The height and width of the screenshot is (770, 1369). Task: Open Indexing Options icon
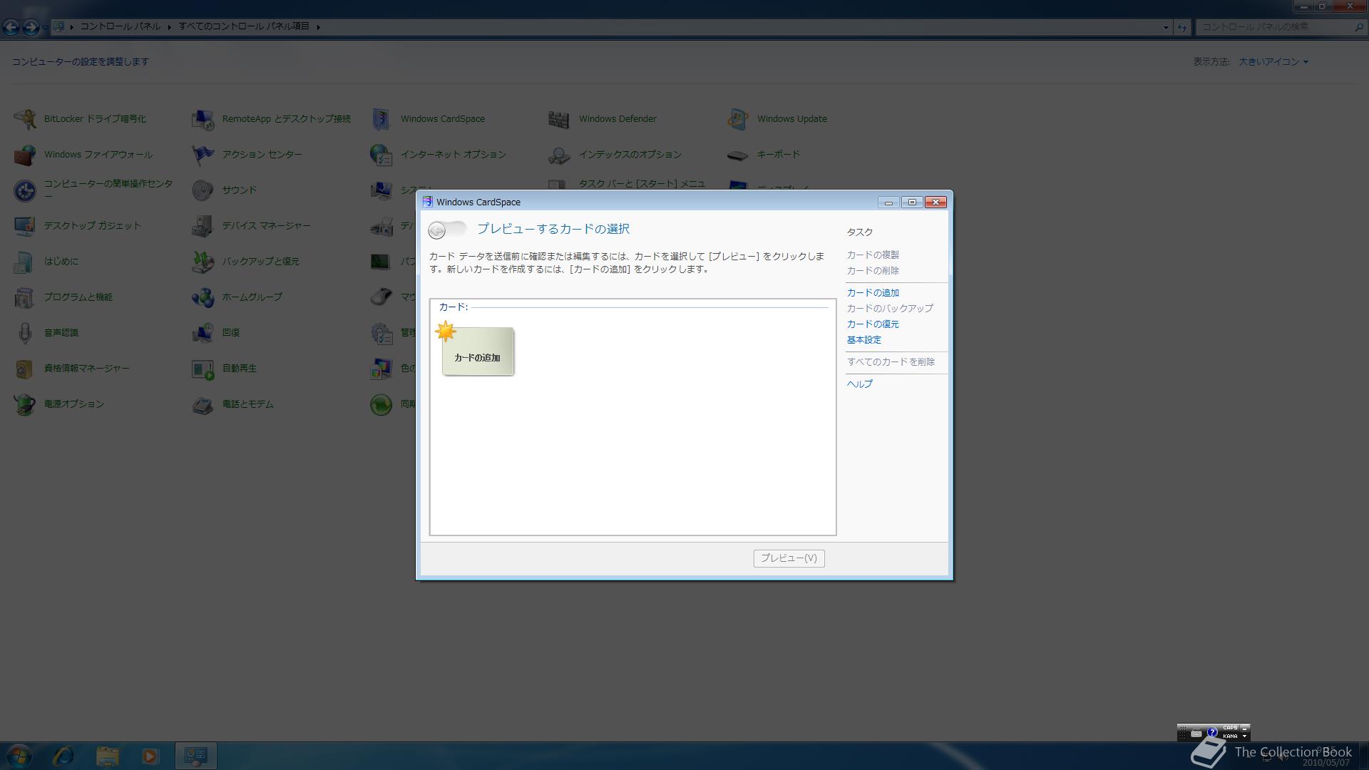click(560, 155)
